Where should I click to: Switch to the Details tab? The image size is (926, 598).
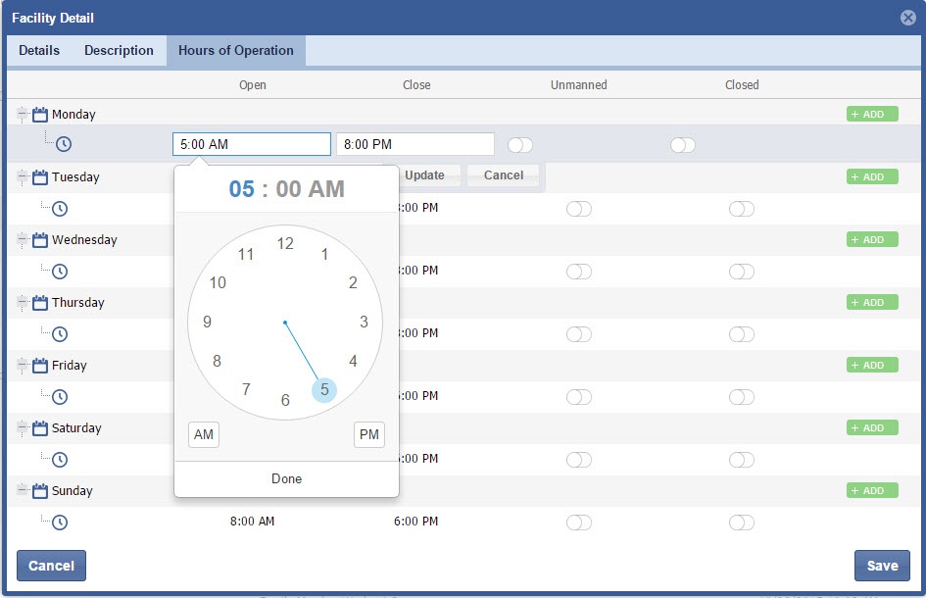[39, 51]
